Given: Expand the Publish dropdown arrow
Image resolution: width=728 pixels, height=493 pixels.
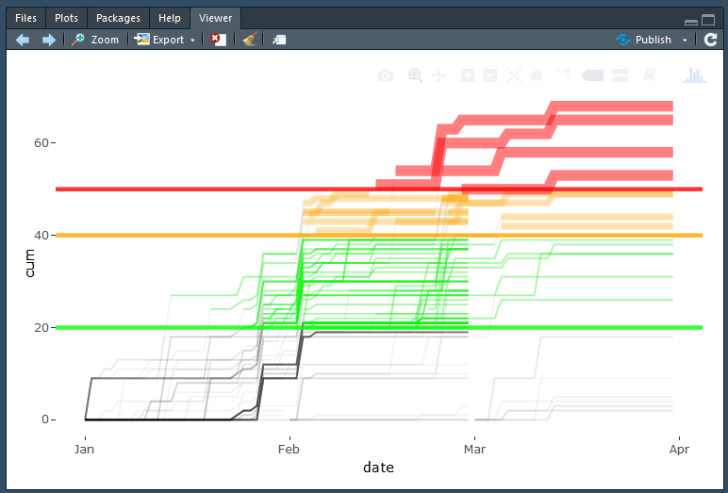Looking at the screenshot, I should tap(685, 41).
